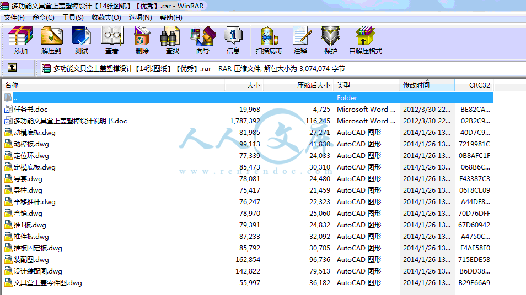Click the 保护 (Protect) shield icon
The width and height of the screenshot is (526, 295).
coord(330,36)
